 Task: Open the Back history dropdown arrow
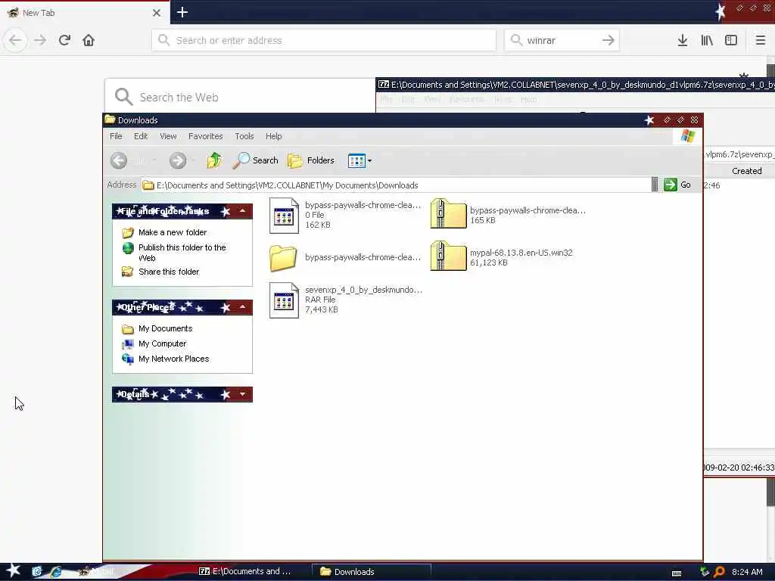coord(154,160)
